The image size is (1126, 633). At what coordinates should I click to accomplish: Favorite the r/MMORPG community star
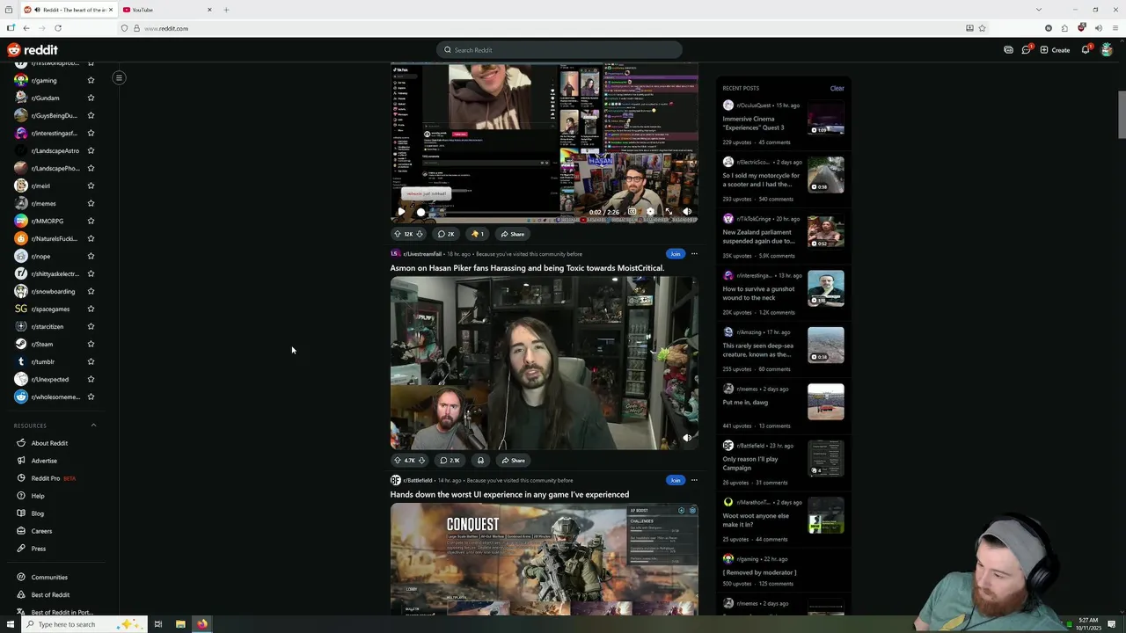coord(91,221)
